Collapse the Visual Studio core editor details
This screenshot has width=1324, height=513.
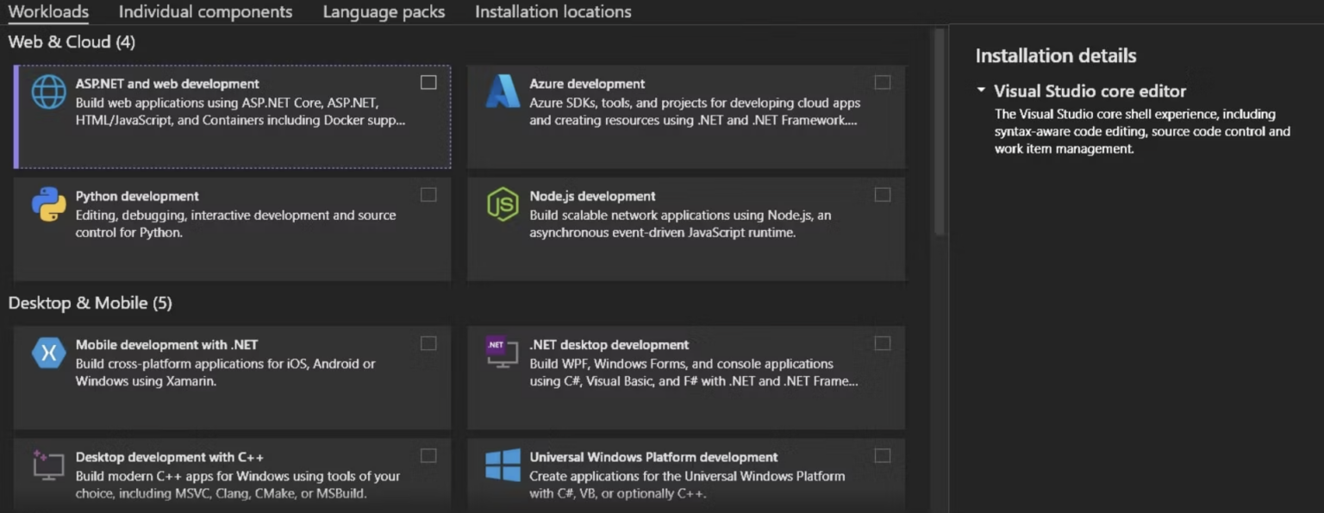click(x=983, y=91)
